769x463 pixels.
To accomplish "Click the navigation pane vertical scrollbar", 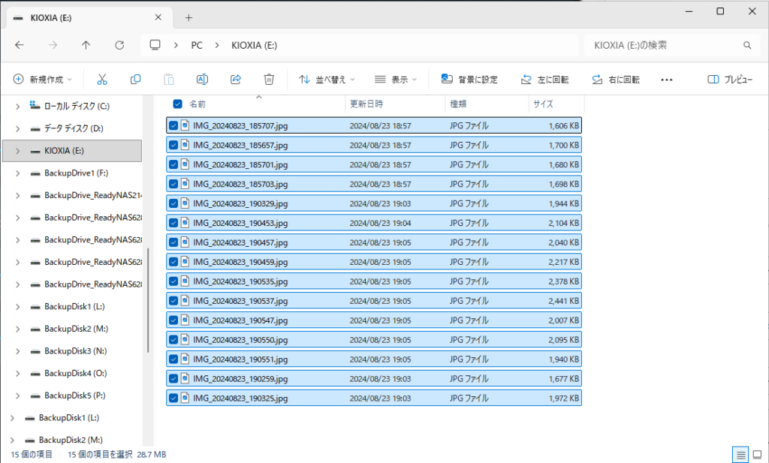I will [148, 300].
